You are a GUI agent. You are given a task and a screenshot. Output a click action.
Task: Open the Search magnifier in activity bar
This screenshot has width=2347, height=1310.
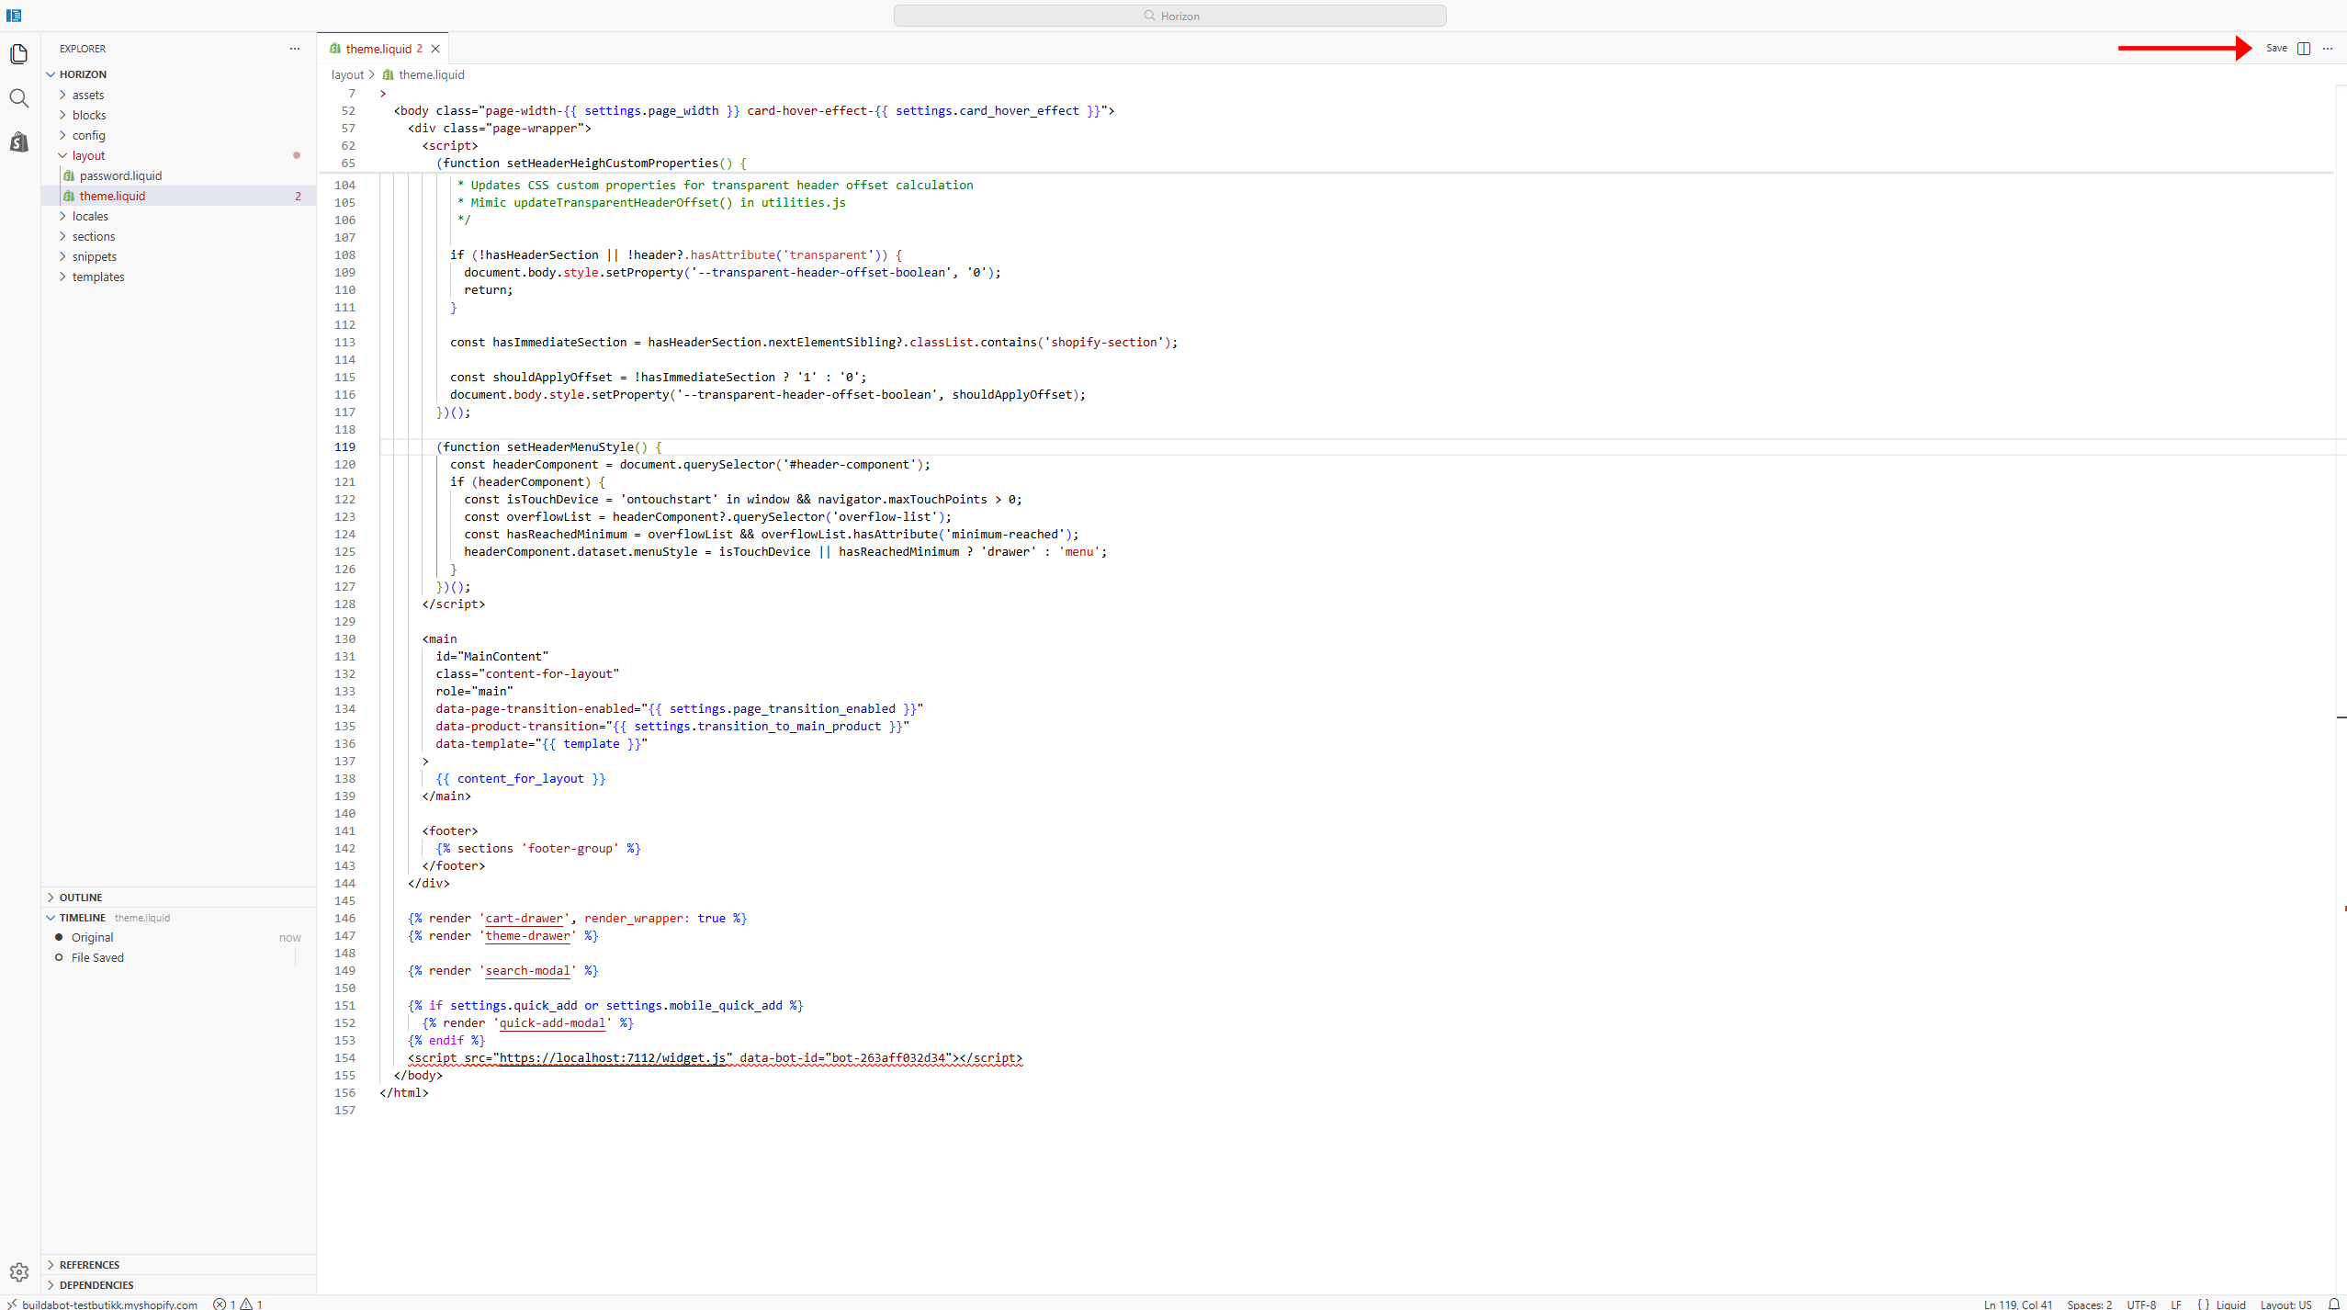click(19, 98)
